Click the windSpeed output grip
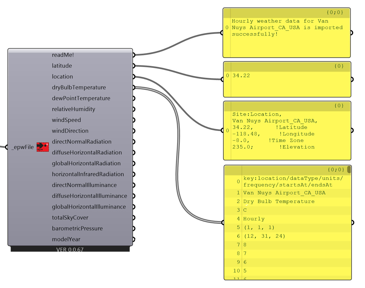 click(134, 120)
